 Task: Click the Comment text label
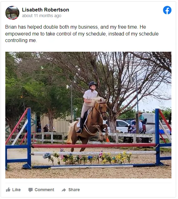(x=44, y=190)
